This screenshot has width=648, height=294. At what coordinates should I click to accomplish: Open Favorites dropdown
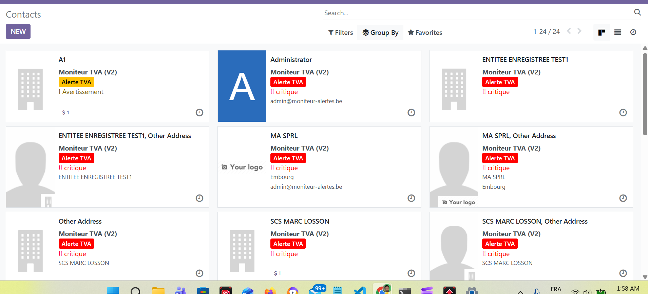coord(425,33)
